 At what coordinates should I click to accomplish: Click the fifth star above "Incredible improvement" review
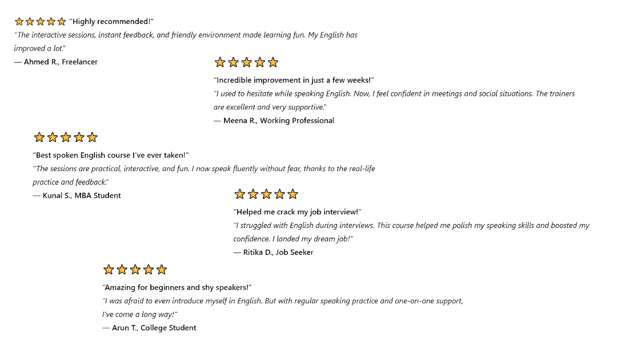point(273,62)
